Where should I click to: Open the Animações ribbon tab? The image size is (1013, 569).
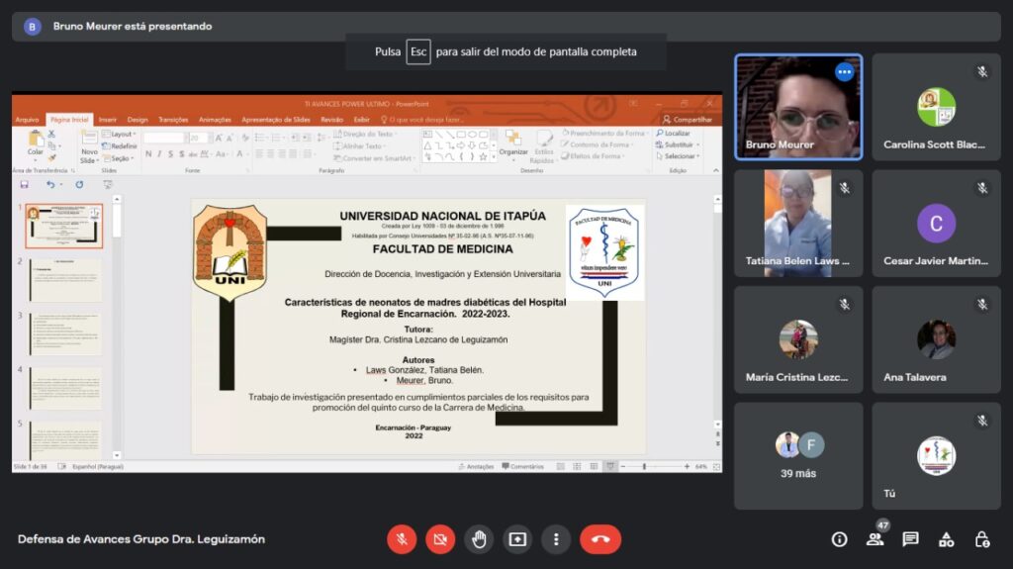(x=215, y=120)
